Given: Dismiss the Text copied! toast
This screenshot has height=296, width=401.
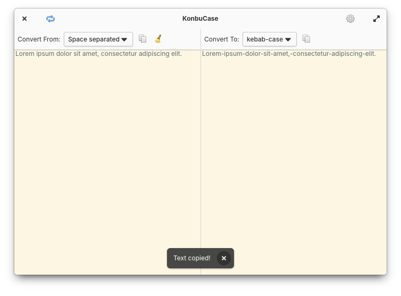Looking at the screenshot, I should pos(224,258).
